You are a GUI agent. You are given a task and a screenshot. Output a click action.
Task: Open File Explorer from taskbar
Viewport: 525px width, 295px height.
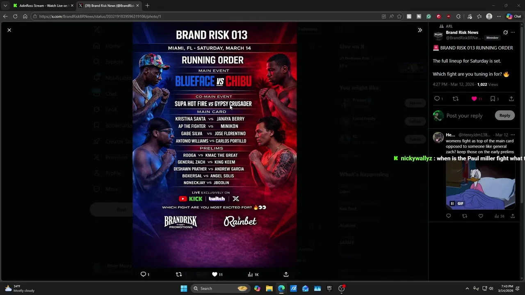click(269, 288)
